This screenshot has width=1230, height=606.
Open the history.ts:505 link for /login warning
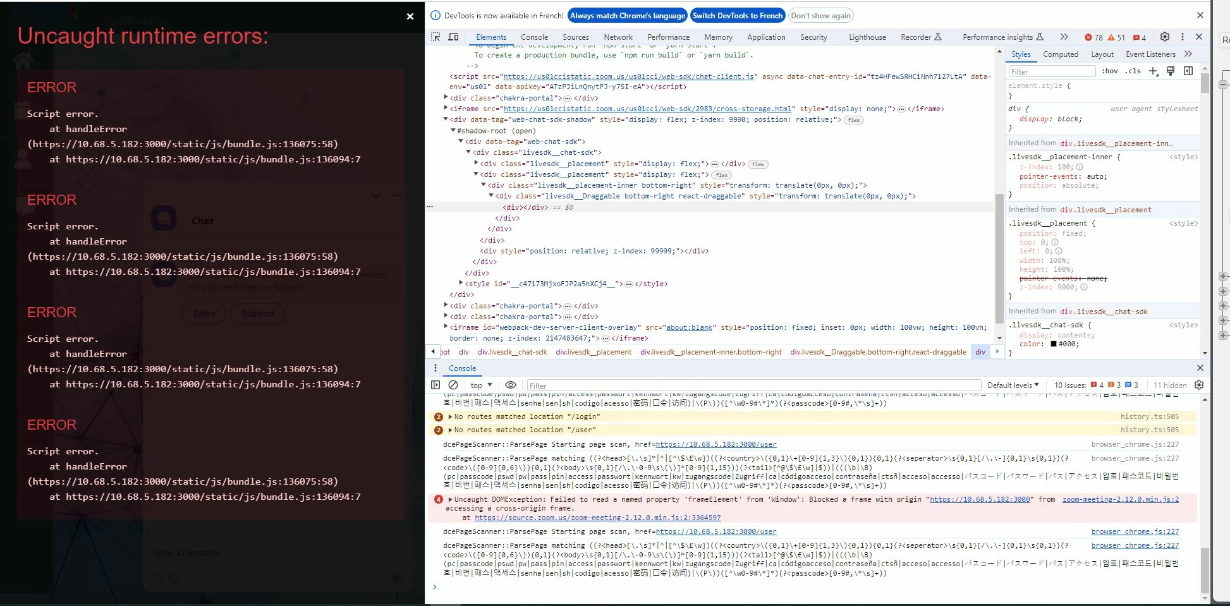click(x=1150, y=416)
